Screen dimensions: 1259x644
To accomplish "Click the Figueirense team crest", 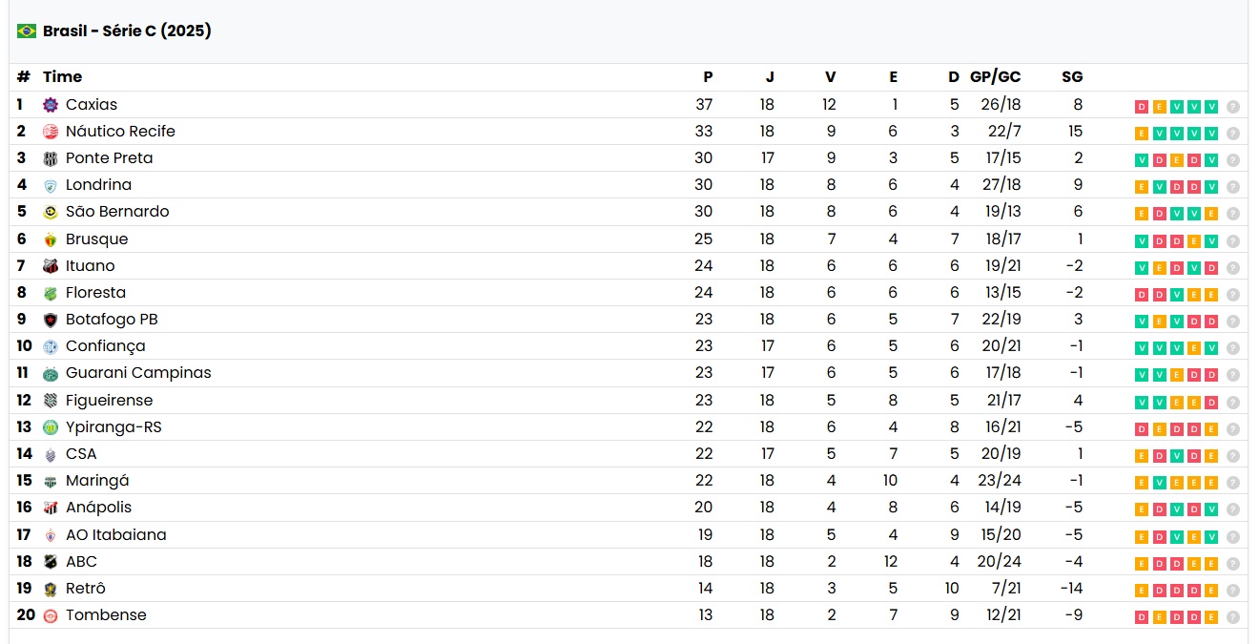I will coord(51,401).
